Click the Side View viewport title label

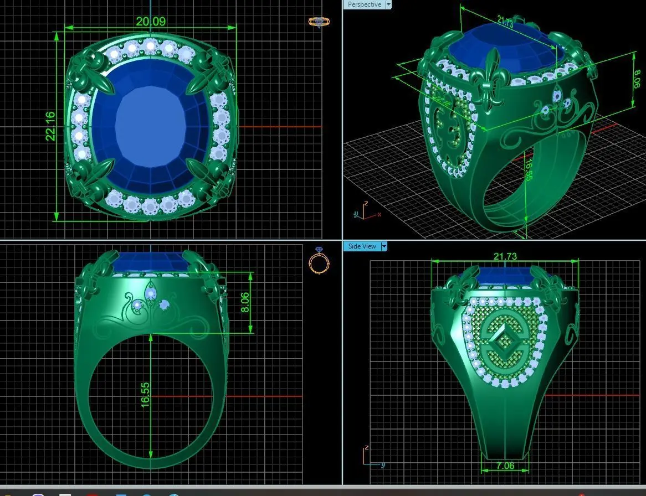[x=362, y=246]
